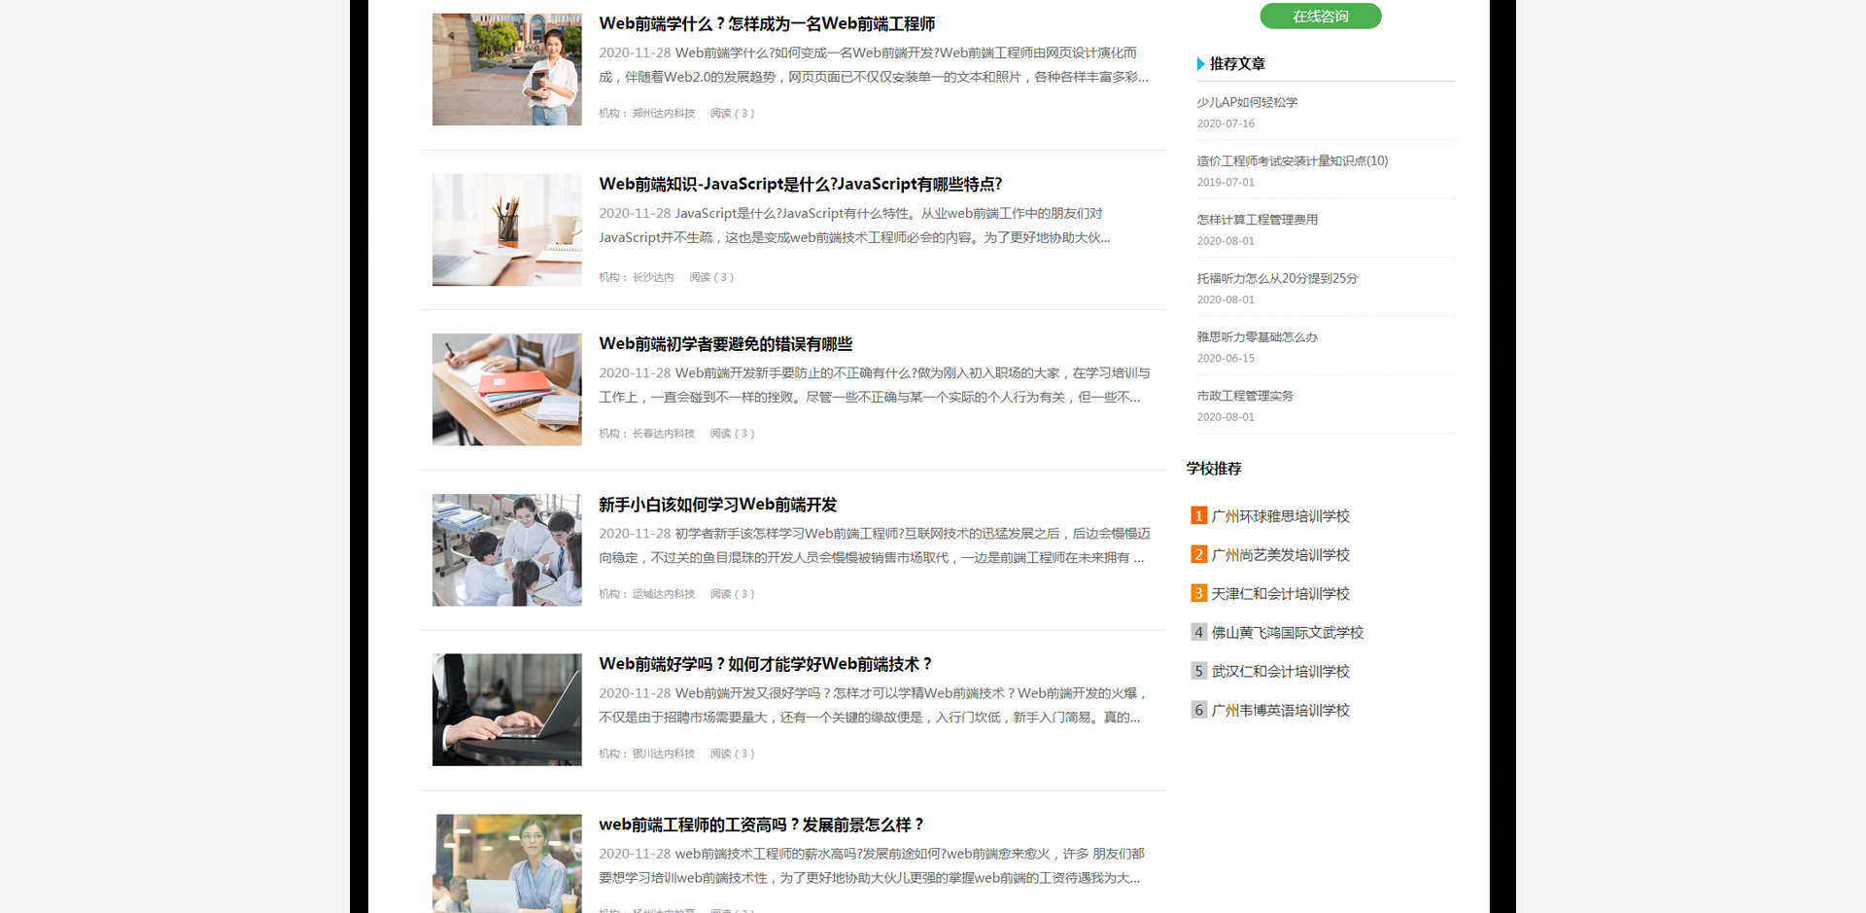Click gray rank badge number 6
This screenshot has height=913, width=1866.
click(1199, 710)
